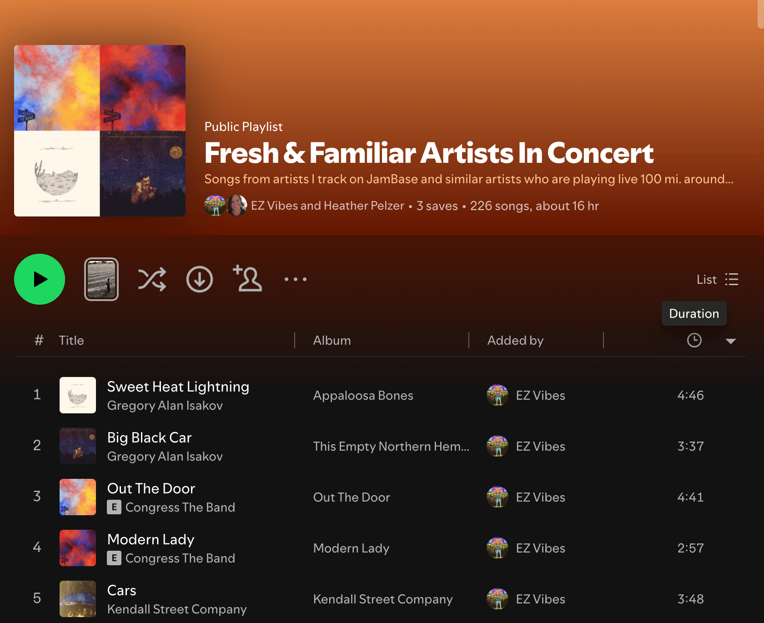Play the Fresh & Familiar Artists playlist

40,279
